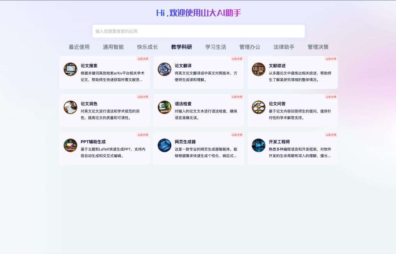Click the 论文润色 app icon
396x254 pixels.
click(70, 107)
